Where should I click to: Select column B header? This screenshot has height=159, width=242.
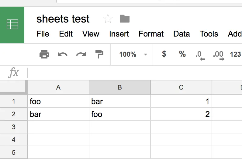[x=120, y=87]
